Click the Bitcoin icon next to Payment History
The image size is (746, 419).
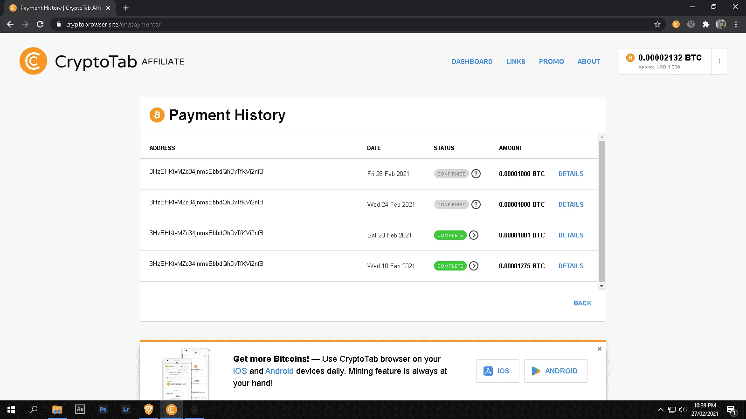pyautogui.click(x=157, y=115)
